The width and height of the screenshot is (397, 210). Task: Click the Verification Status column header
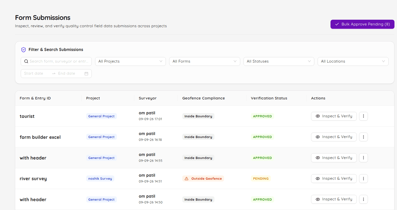269,98
